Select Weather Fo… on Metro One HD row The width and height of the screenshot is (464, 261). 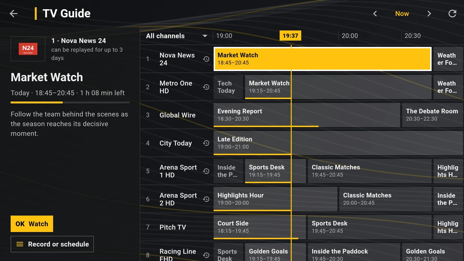448,87
